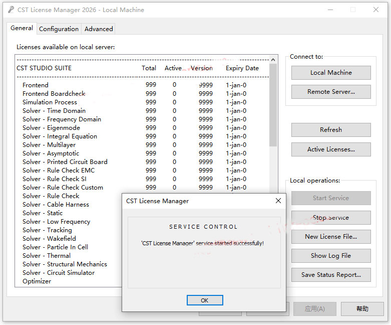Viewport: 391px width, 325px height.
Task: Click the 帮助 help button
Action: pos(362,309)
